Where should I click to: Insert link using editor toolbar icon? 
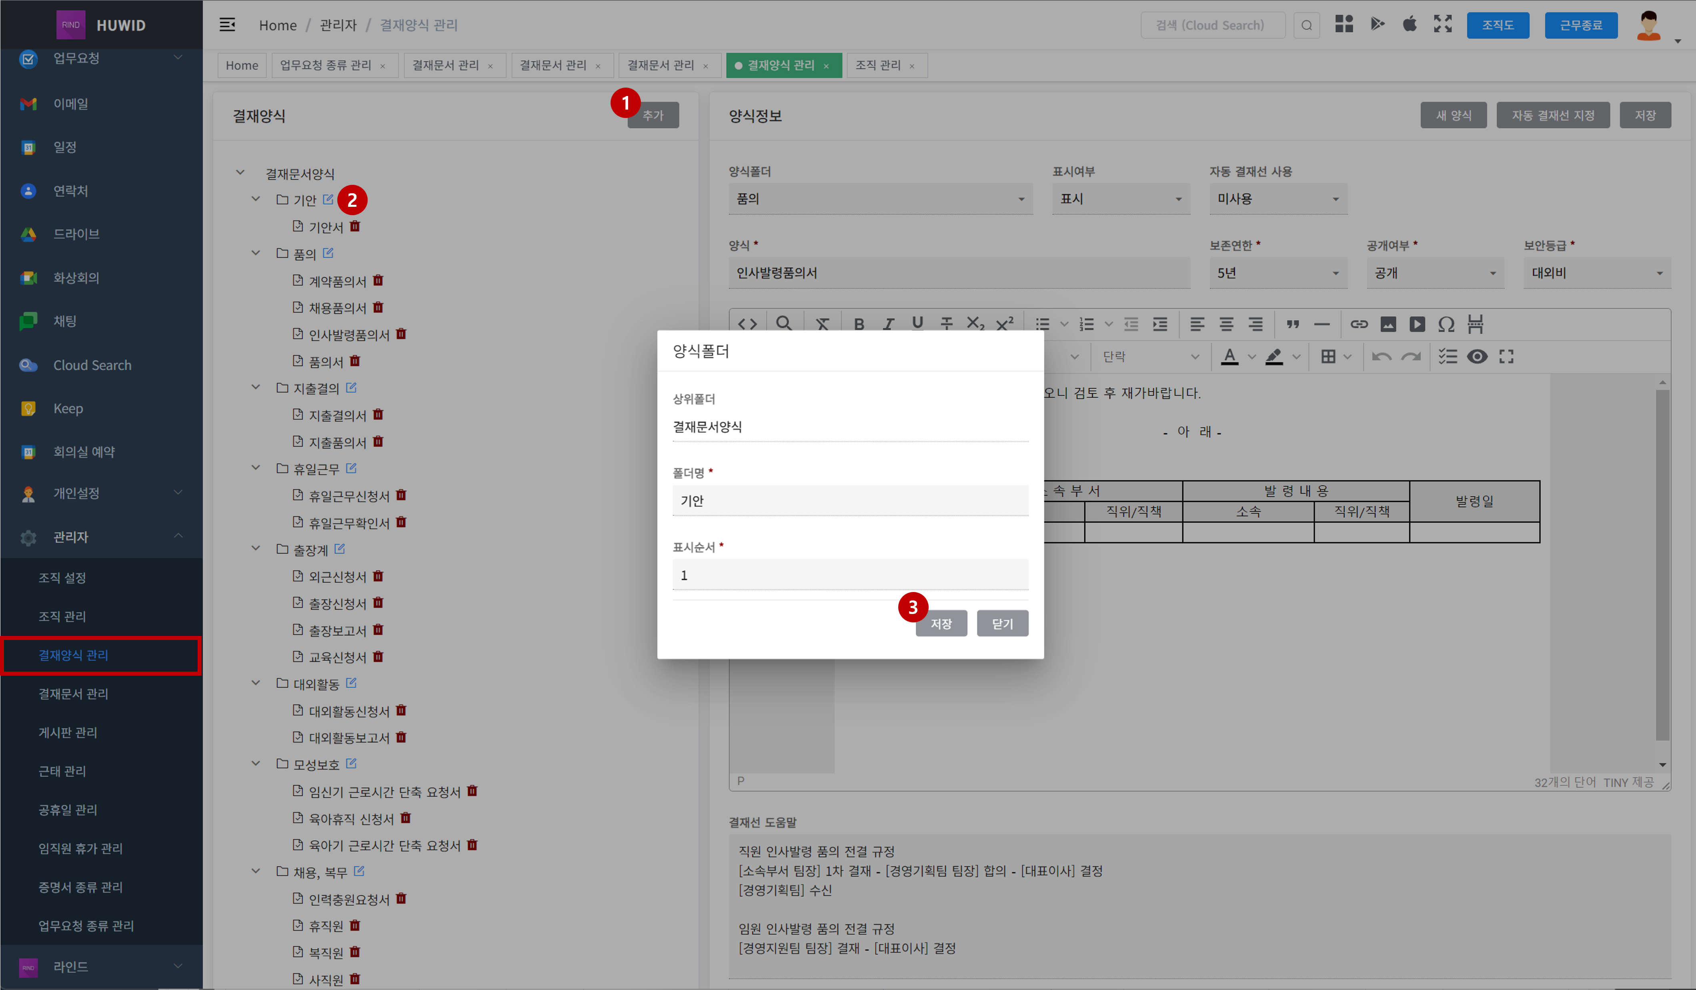pos(1359,324)
